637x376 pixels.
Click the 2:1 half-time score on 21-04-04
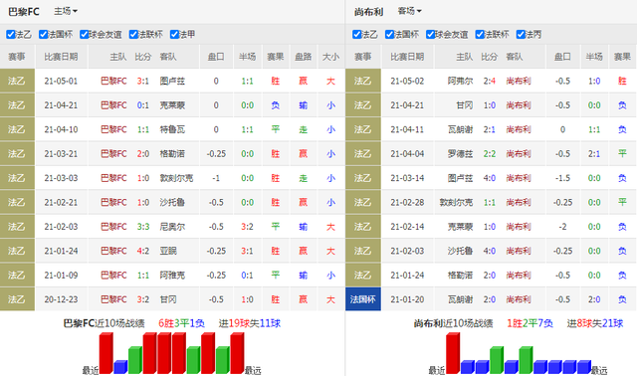tap(594, 154)
